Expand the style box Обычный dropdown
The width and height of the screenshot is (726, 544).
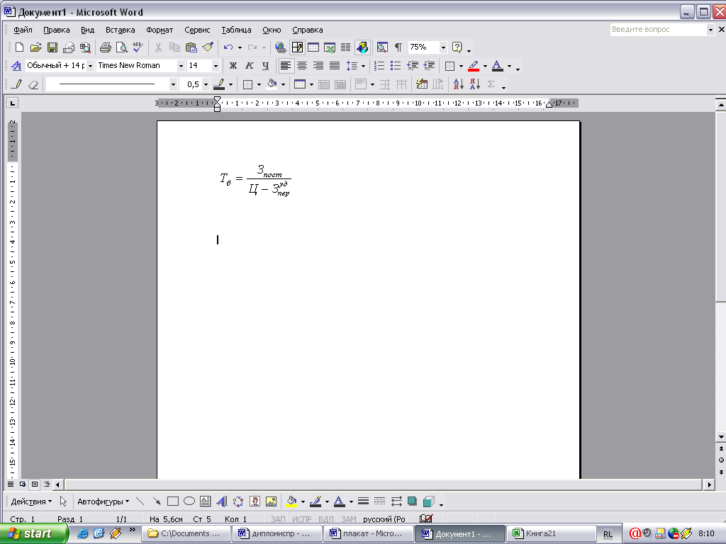click(x=90, y=66)
